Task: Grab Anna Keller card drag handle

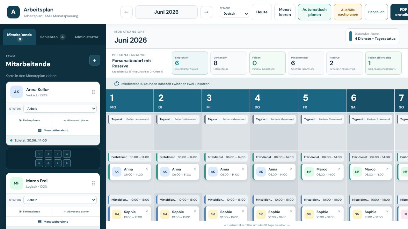Action: click(93, 92)
